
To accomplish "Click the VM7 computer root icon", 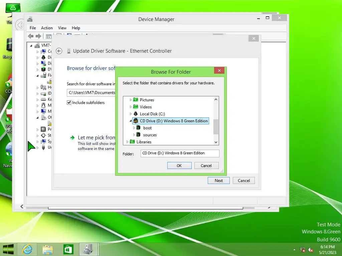I will pos(37,45).
